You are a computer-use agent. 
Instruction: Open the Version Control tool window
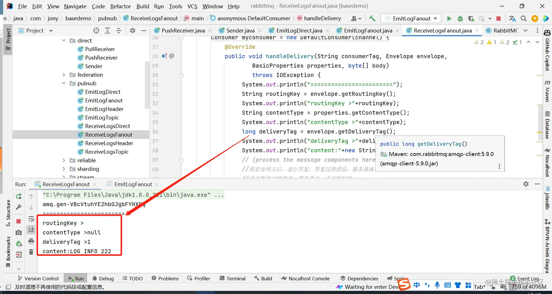[x=38, y=278]
